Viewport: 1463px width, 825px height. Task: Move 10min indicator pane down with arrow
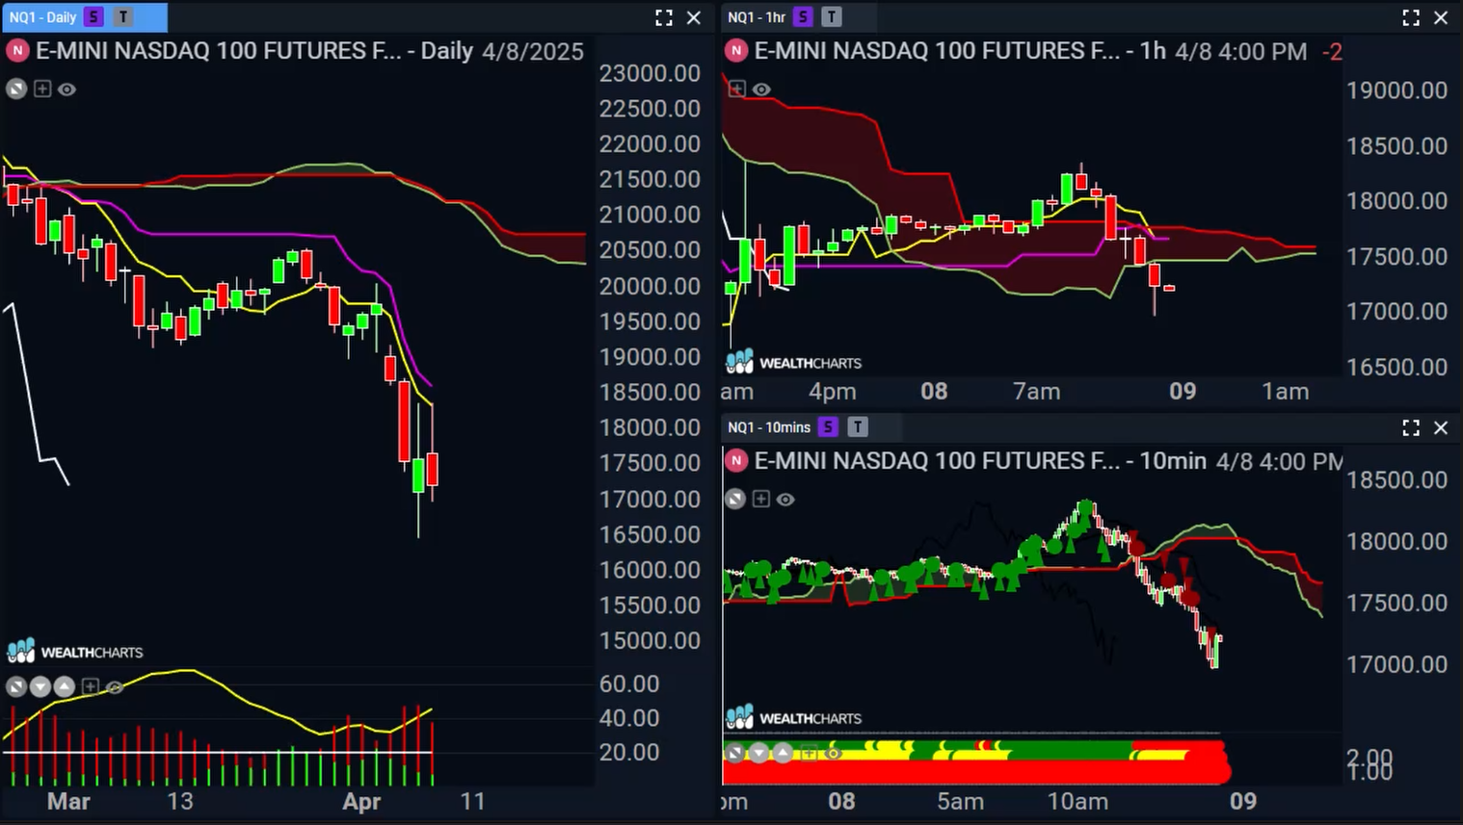(x=759, y=753)
